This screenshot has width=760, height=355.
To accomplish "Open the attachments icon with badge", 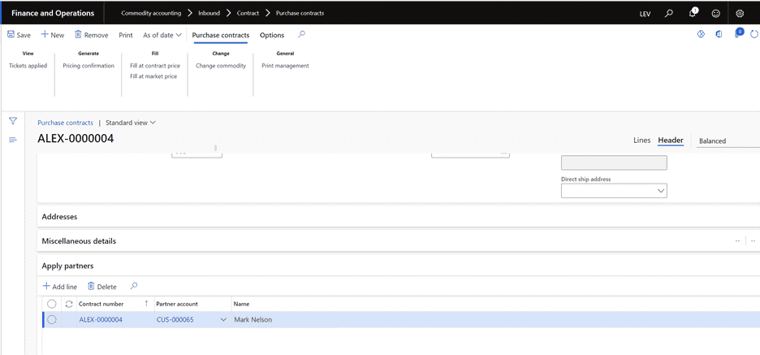I will pos(738,34).
